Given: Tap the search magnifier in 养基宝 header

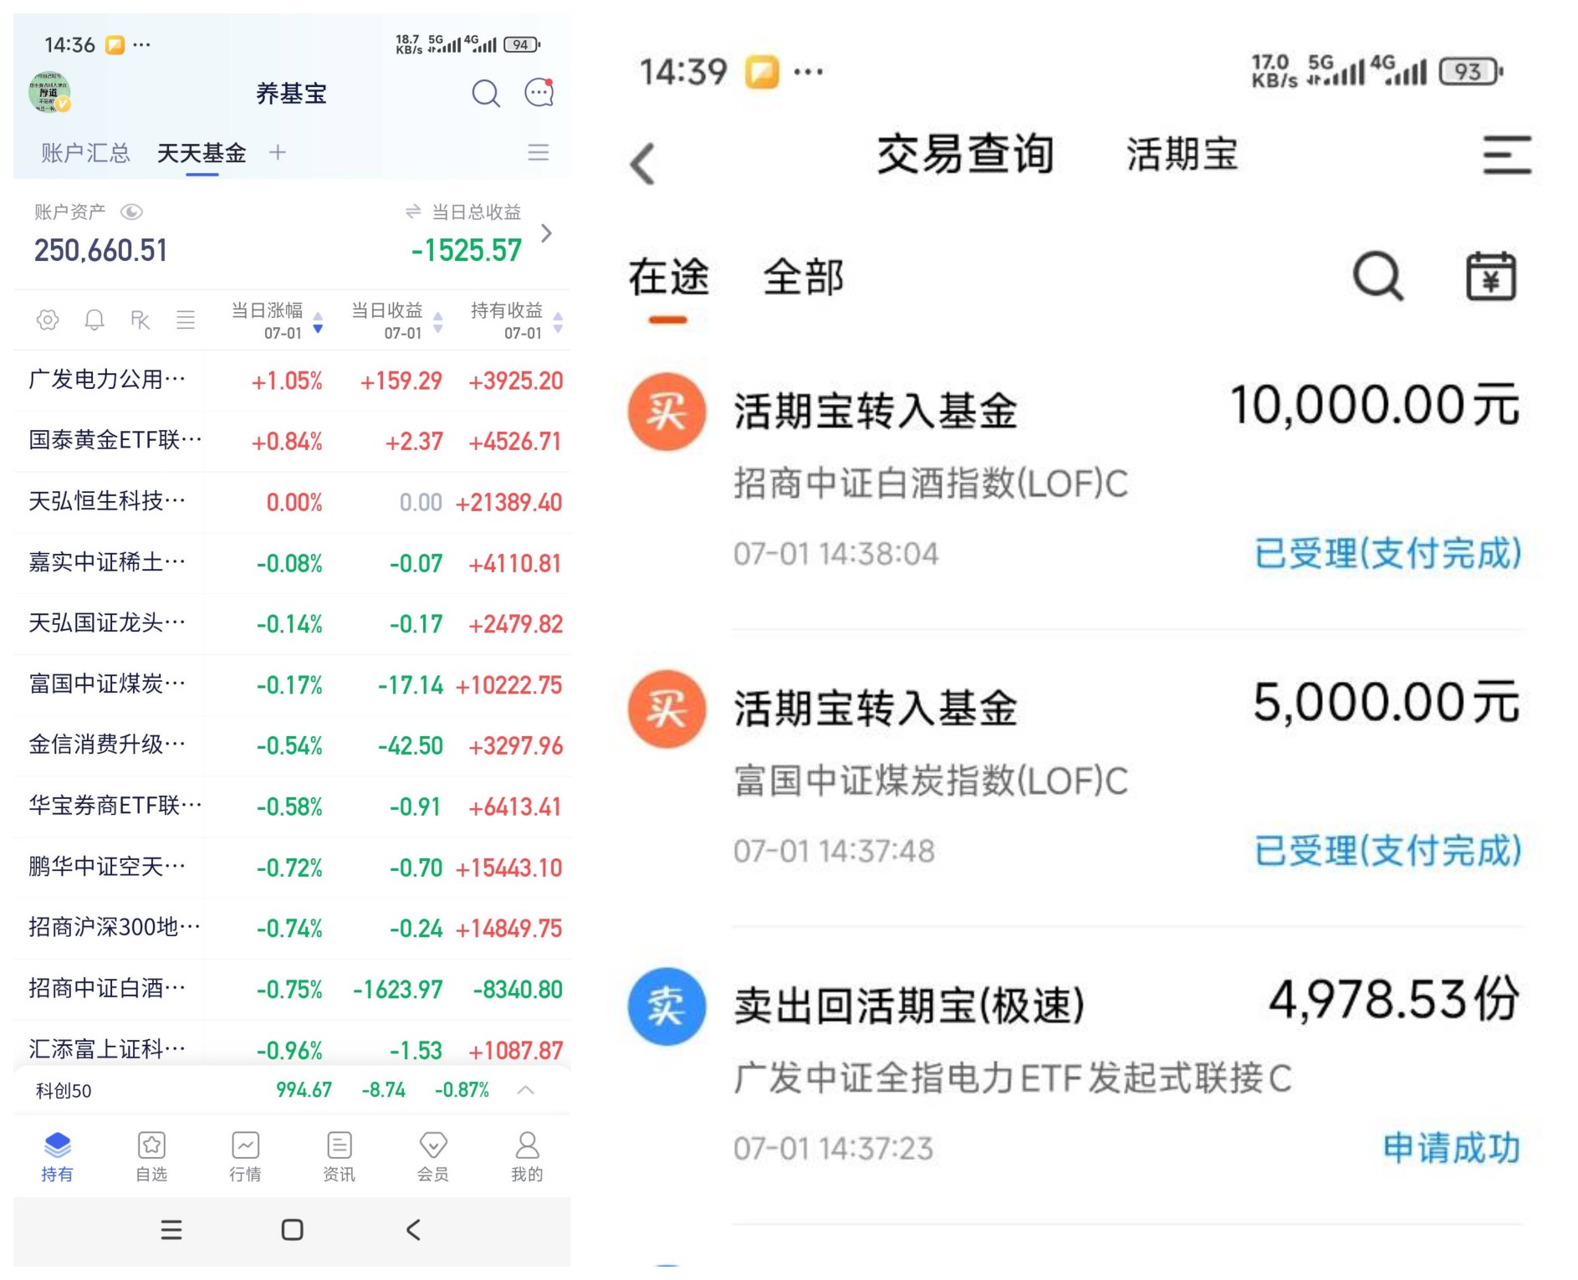Looking at the screenshot, I should click(x=486, y=93).
